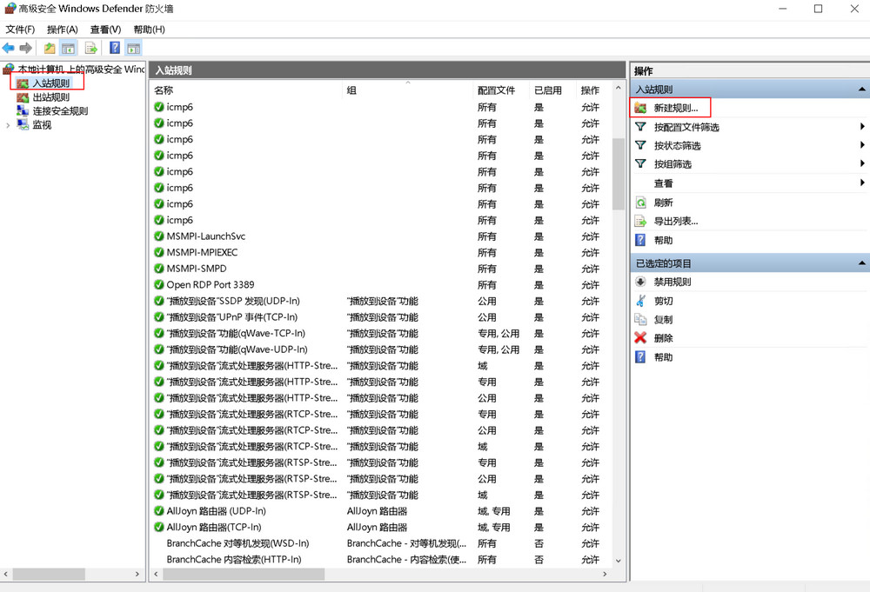Image resolution: width=870 pixels, height=592 pixels.
Task: Click 复制 action
Action: [x=663, y=319]
